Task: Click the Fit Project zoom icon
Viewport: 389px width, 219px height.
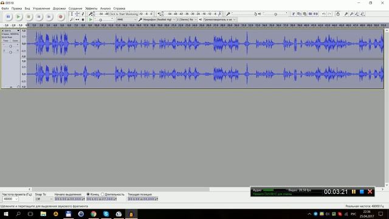Action: (362, 14)
